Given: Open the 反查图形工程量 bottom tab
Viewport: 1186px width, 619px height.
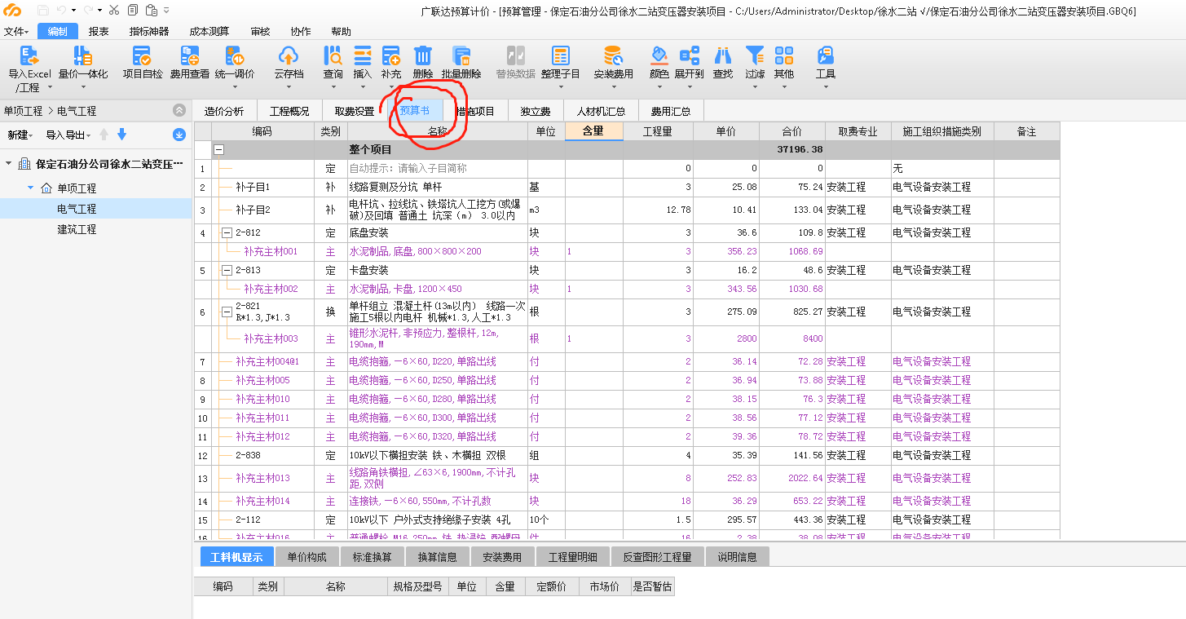Looking at the screenshot, I should pos(657,558).
